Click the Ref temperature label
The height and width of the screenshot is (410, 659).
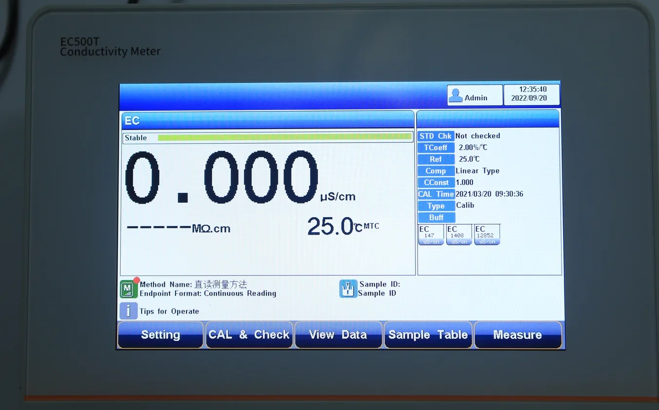436,159
